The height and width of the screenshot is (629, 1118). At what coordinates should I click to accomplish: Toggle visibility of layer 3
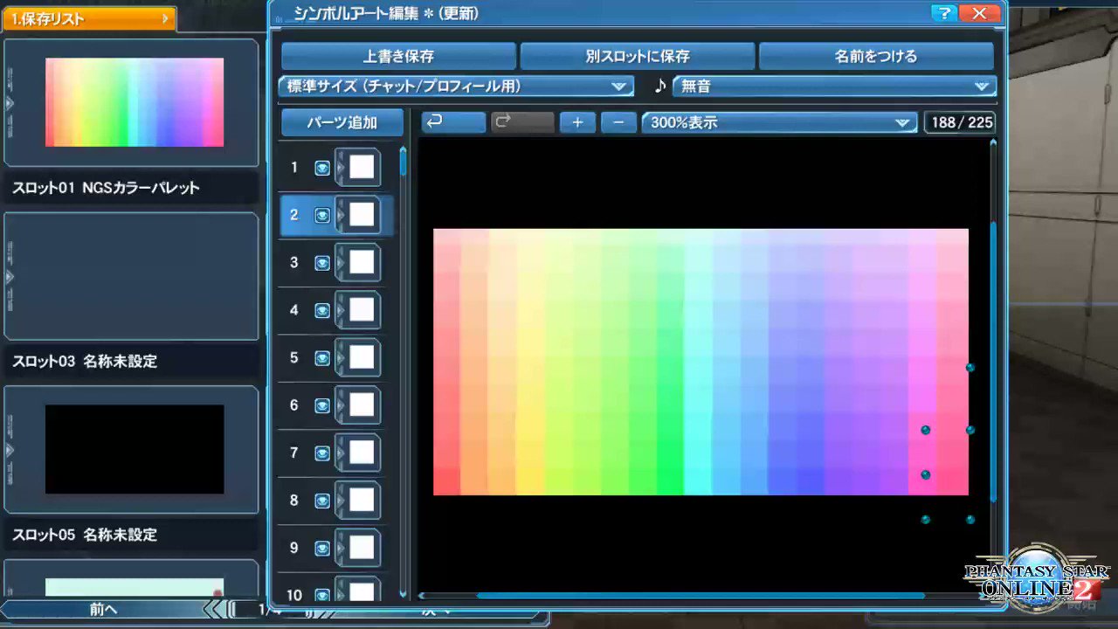(x=322, y=262)
